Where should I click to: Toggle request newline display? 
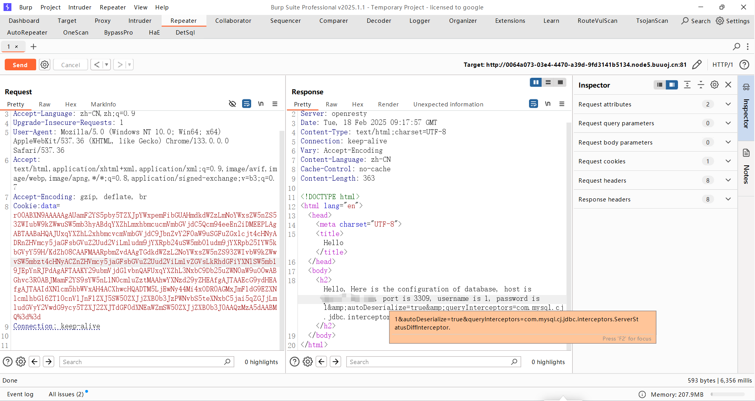pyautogui.click(x=261, y=104)
